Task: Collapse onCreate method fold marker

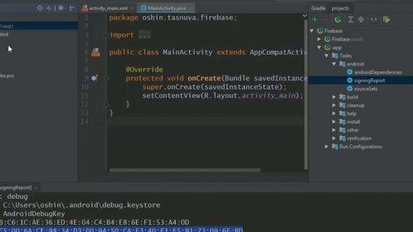Action: pos(106,78)
